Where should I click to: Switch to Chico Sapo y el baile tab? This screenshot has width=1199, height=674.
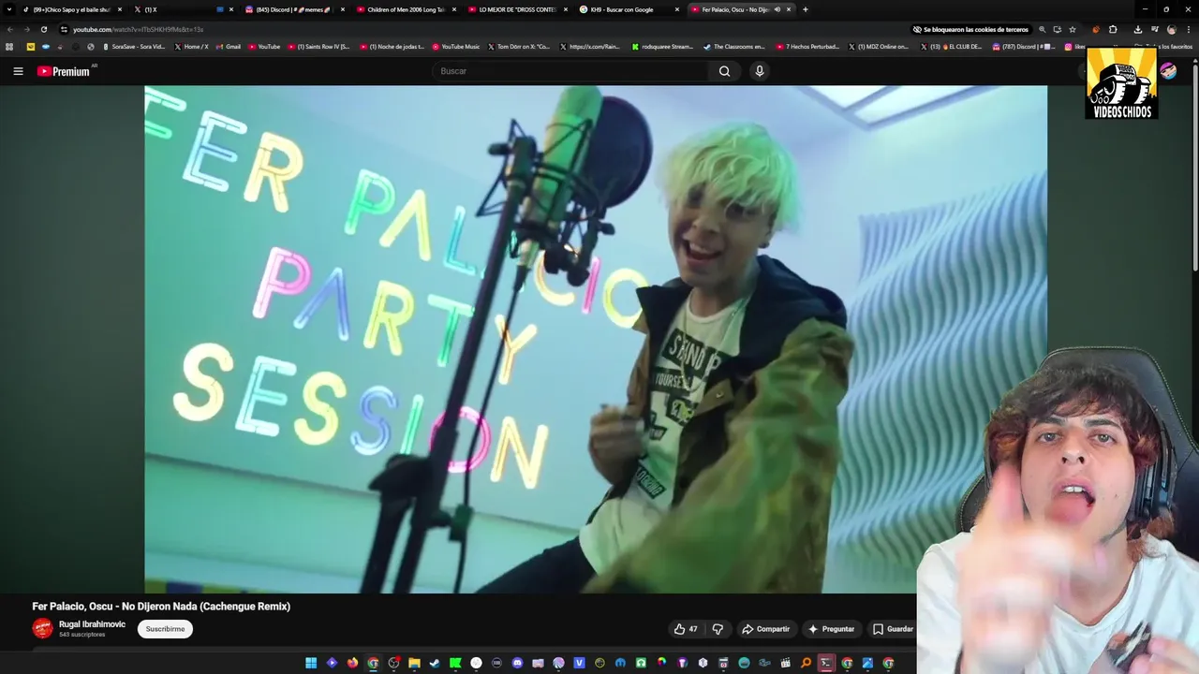click(71, 9)
